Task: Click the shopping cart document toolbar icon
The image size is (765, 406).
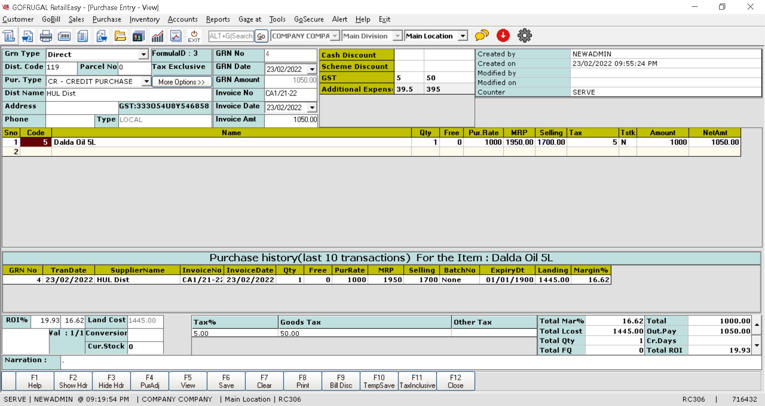Action: 27,36
